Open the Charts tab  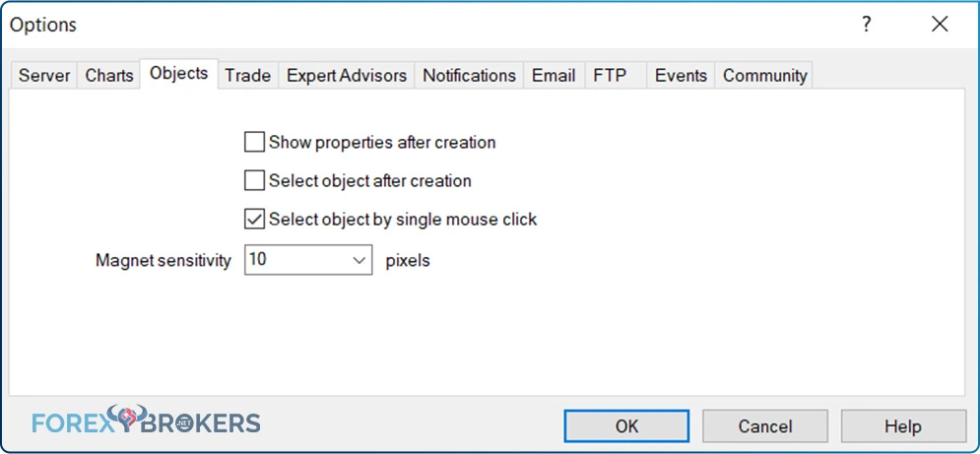click(x=109, y=76)
